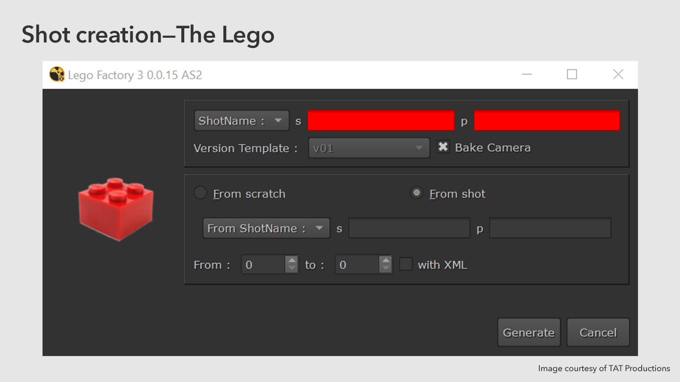Viewport: 680px width, 382px height.
Task: Click the red sequence 's' input field
Action: (381, 121)
